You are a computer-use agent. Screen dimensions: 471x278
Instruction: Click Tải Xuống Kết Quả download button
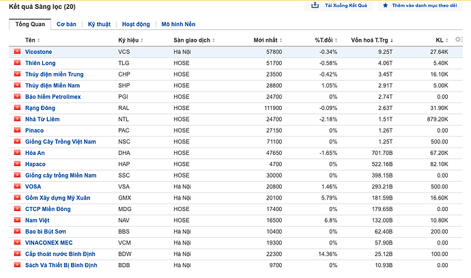[339, 5]
